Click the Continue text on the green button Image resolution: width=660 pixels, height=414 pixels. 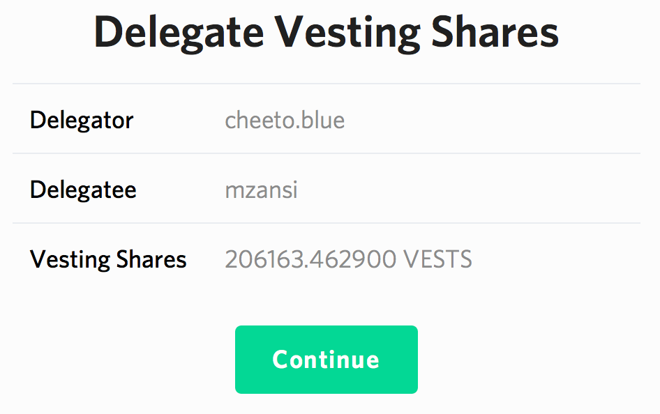click(x=326, y=360)
